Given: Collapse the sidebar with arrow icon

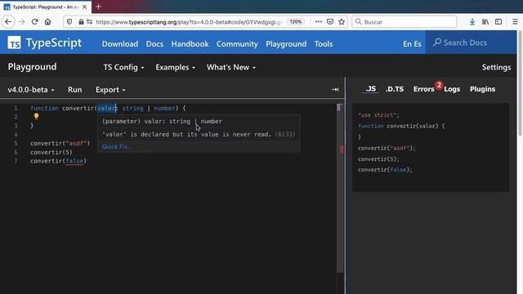Looking at the screenshot, I should (x=335, y=89).
